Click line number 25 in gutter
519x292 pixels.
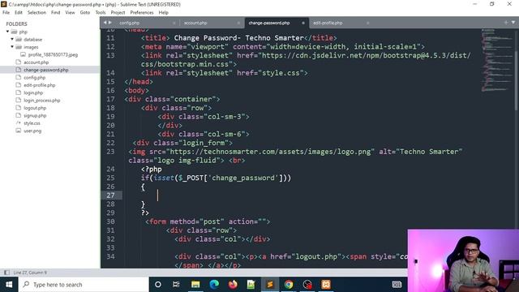point(110,178)
